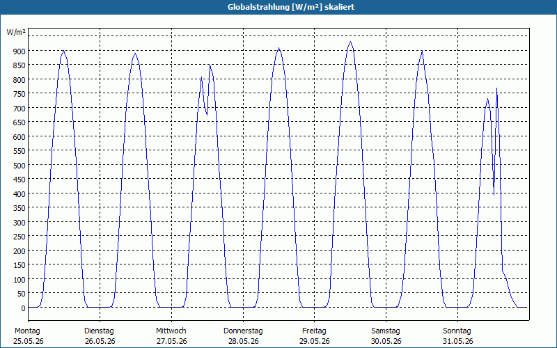This screenshot has width=557, height=348.
Task: Click the 700 value on the y-axis
Action: click(x=19, y=109)
